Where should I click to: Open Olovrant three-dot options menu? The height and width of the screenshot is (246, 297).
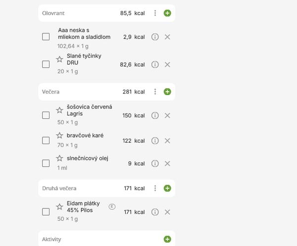tap(155, 13)
